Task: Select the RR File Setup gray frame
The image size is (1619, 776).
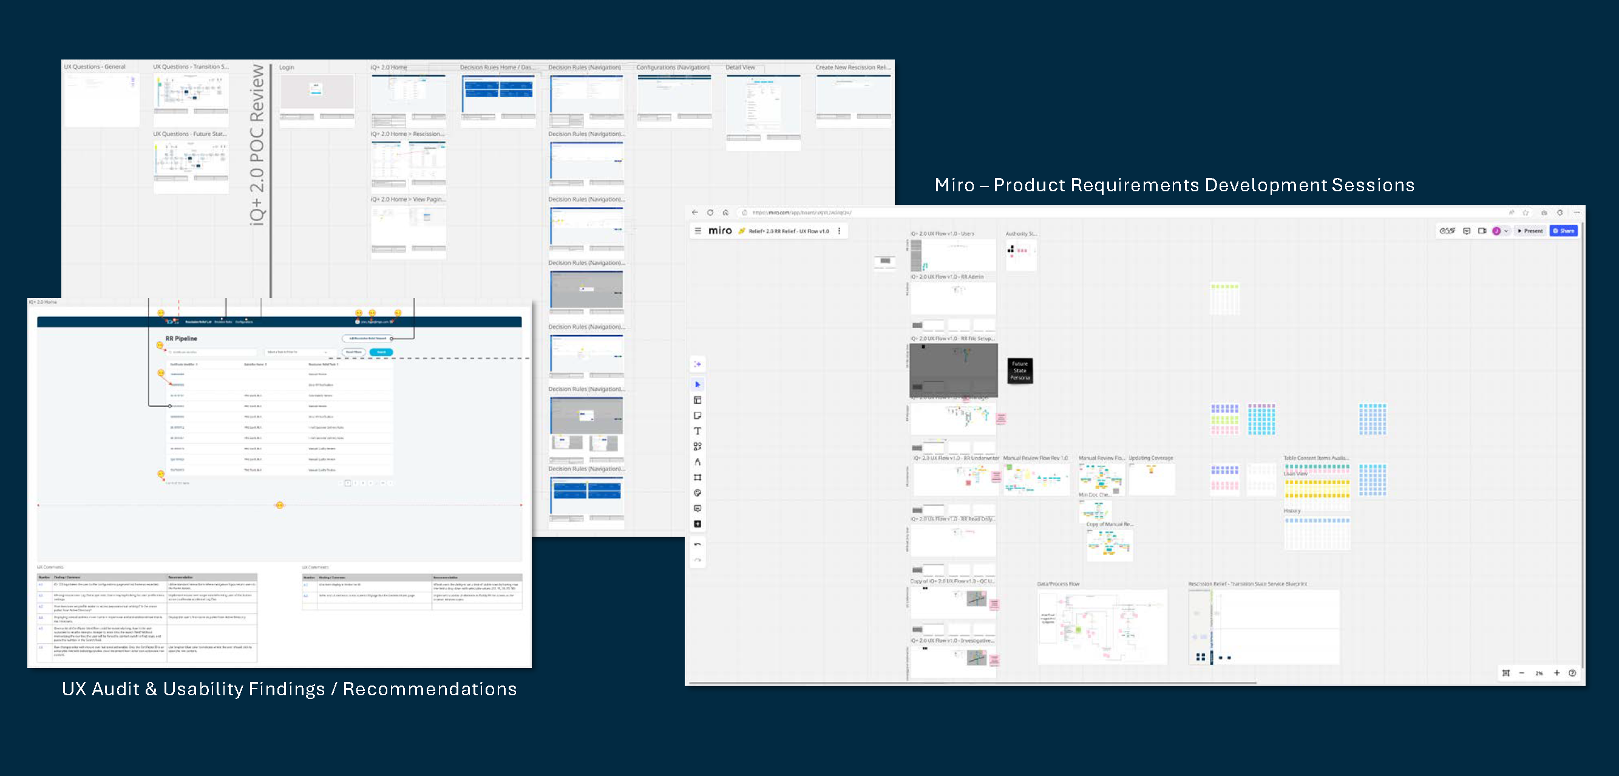Action: pos(954,370)
